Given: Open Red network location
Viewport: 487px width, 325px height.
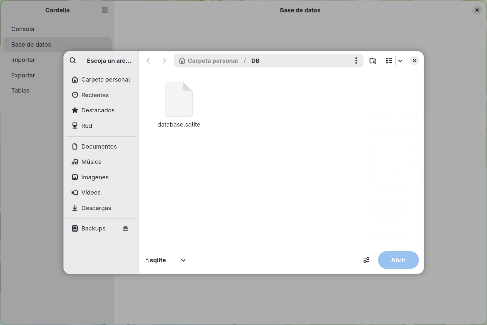Looking at the screenshot, I should pyautogui.click(x=101, y=126).
